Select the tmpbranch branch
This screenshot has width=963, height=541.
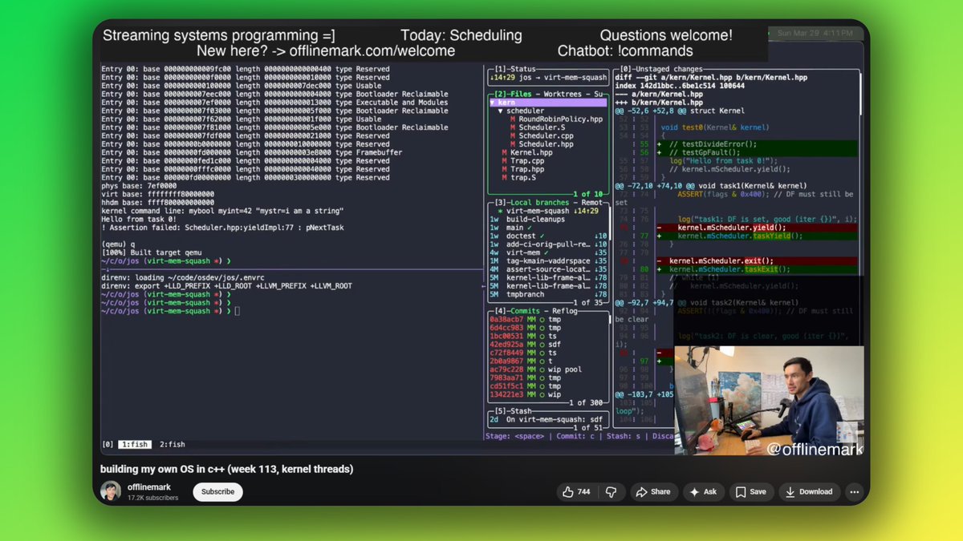click(x=548, y=294)
